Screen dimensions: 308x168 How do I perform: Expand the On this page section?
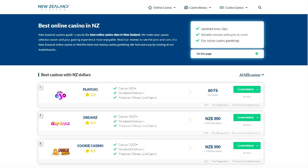point(227,54)
